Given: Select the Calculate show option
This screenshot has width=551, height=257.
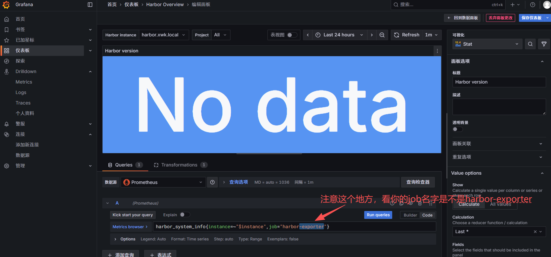Looking at the screenshot, I should pyautogui.click(x=469, y=204).
